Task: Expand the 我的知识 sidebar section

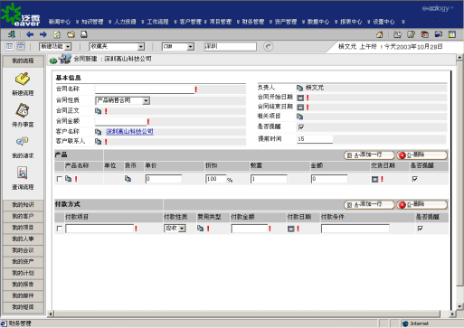Action: pos(23,205)
